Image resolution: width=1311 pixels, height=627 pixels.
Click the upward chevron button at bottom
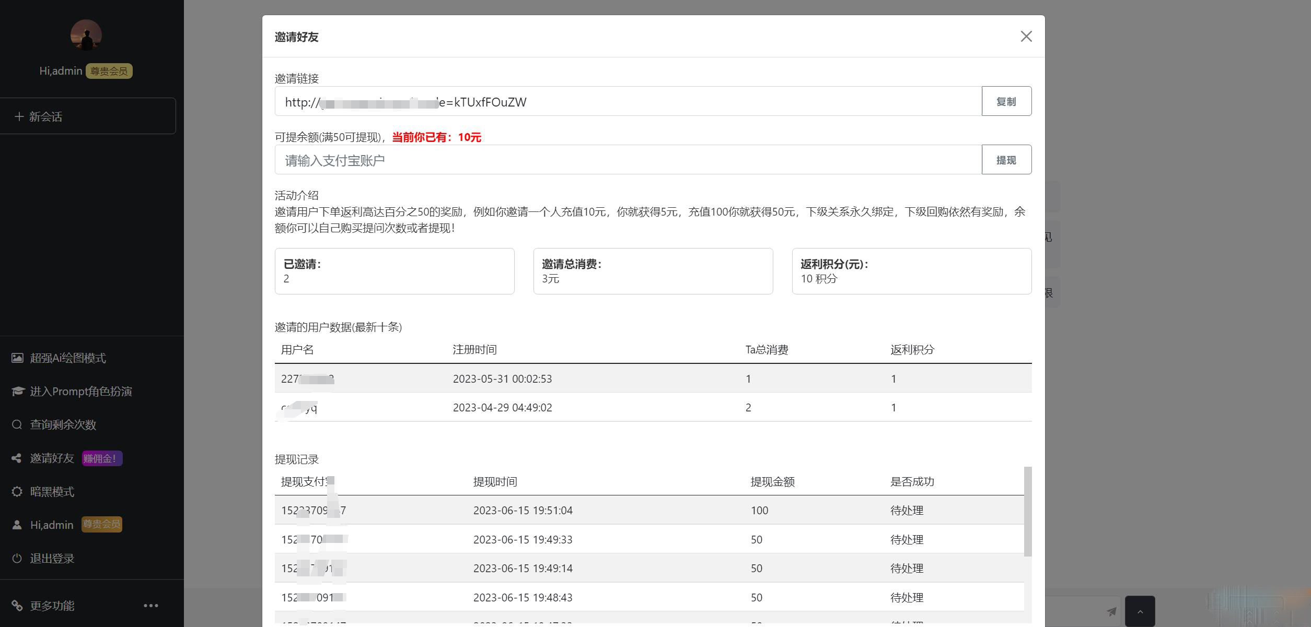[1140, 611]
